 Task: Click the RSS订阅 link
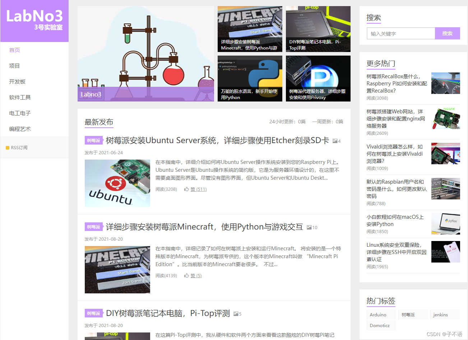pos(19,148)
